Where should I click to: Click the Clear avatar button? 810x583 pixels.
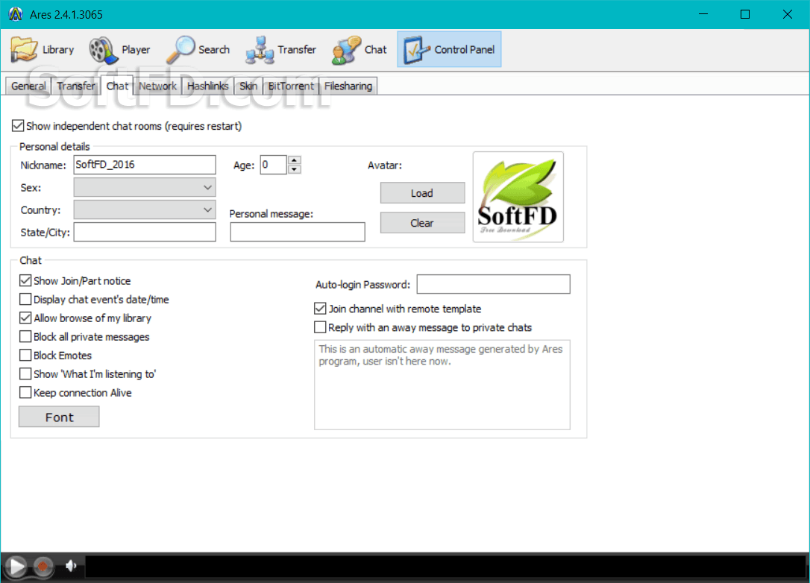point(422,223)
